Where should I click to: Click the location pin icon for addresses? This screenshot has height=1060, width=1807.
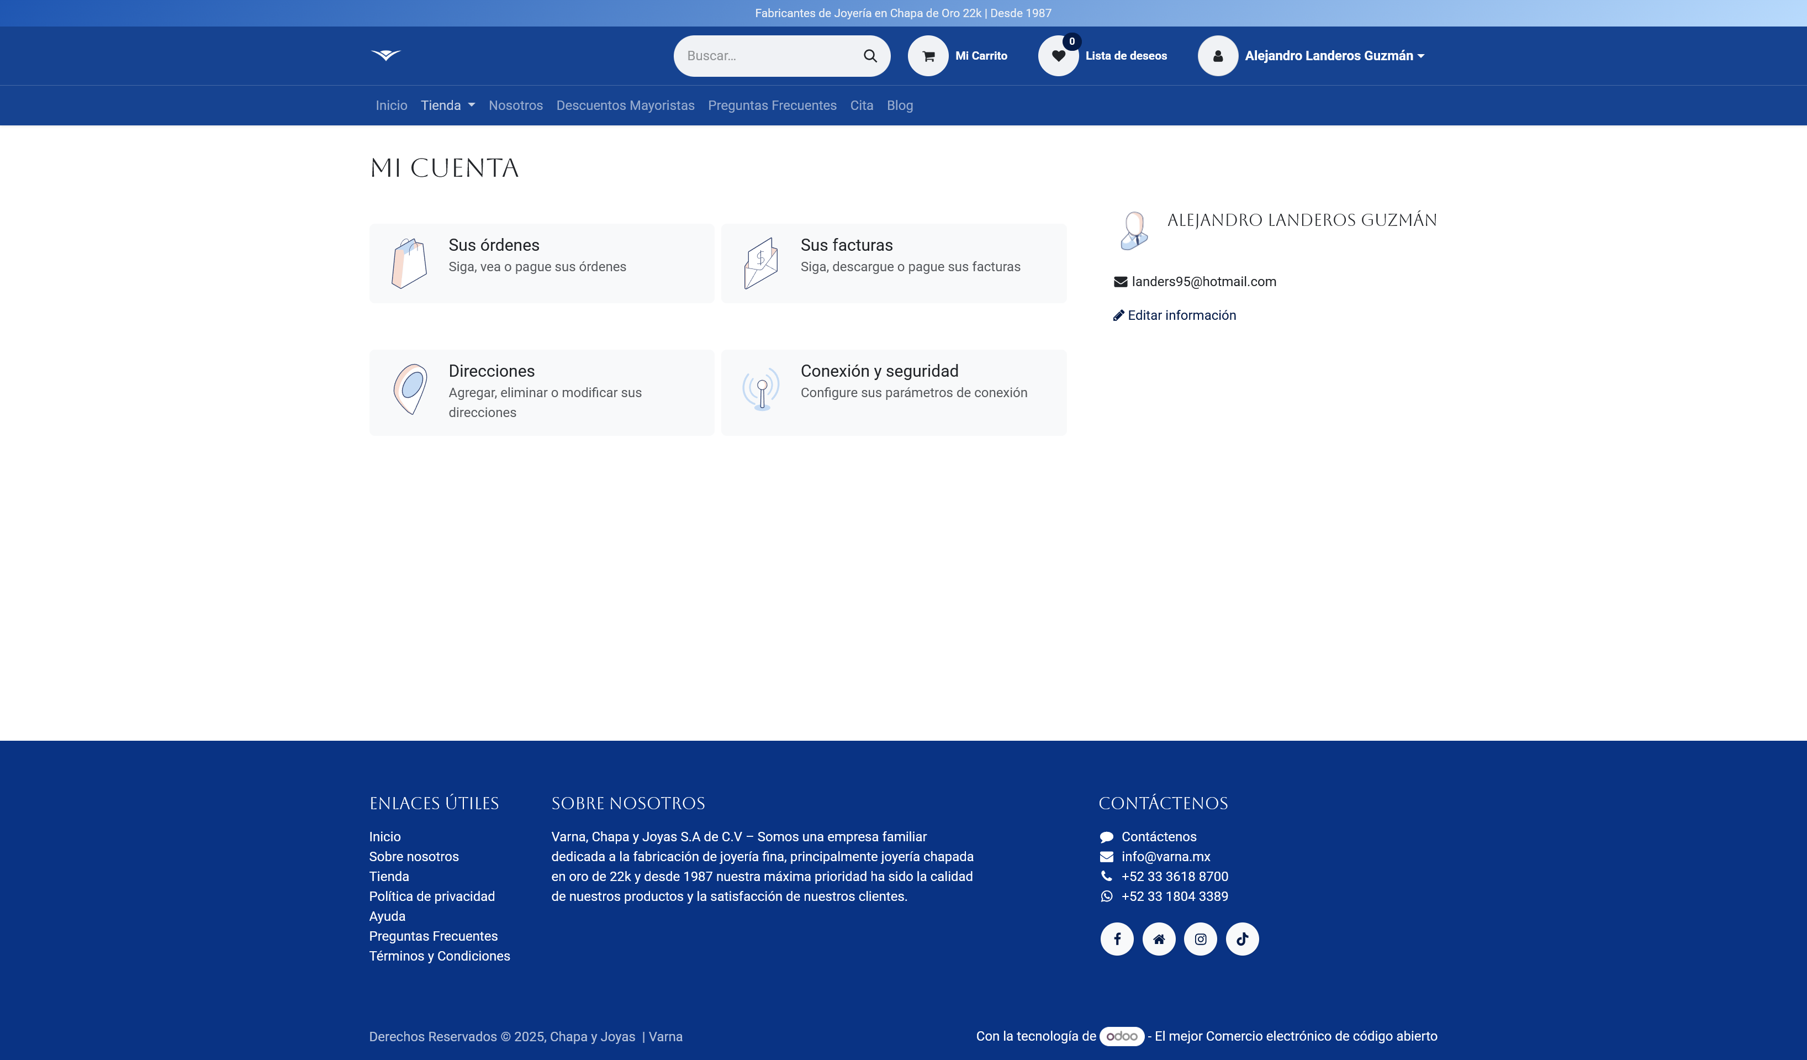pos(410,389)
